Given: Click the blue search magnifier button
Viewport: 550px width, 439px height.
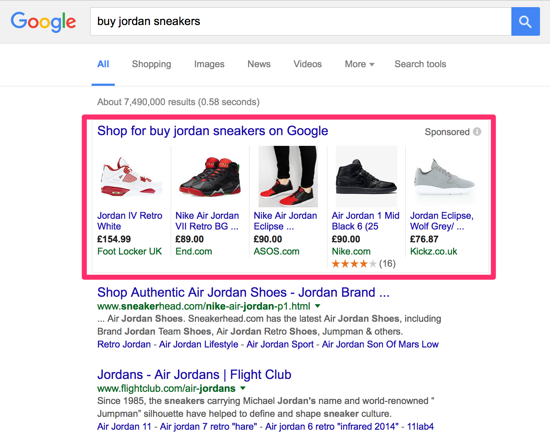Looking at the screenshot, I should [525, 21].
